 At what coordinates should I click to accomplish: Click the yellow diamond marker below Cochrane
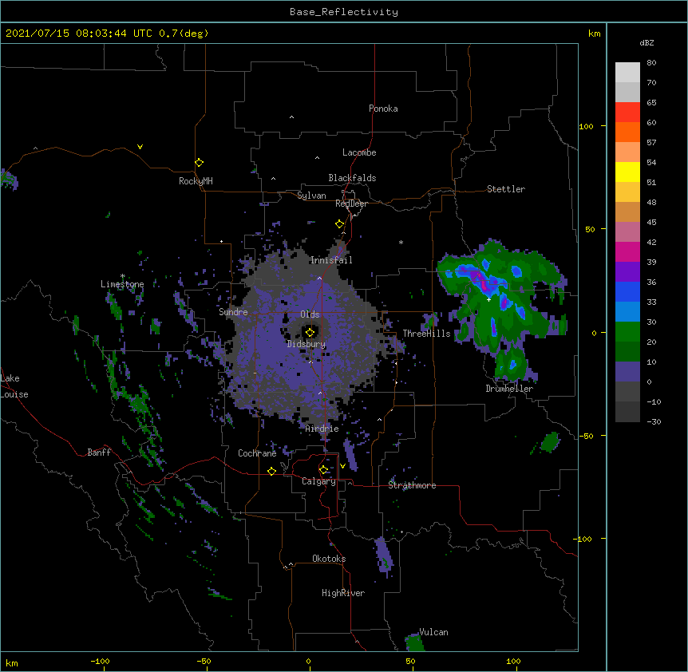pyautogui.click(x=271, y=471)
